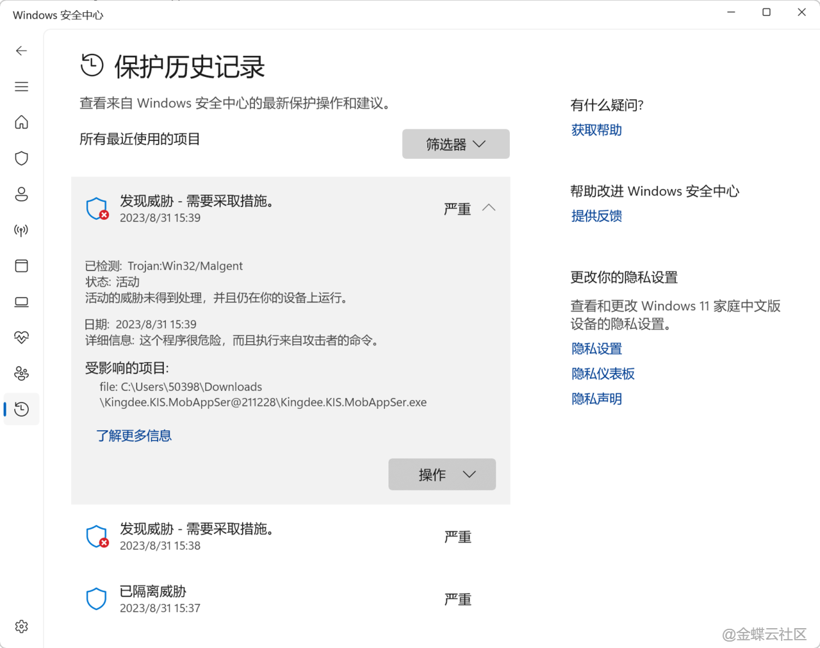Click the 更改你的隐私设置 heading
This screenshot has height=648, width=820.
point(624,278)
